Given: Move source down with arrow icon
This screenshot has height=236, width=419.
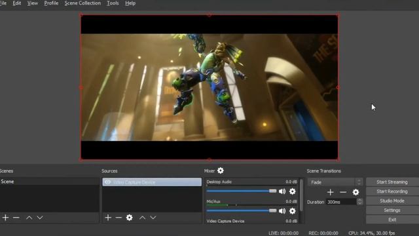Looking at the screenshot, I should pyautogui.click(x=153, y=218).
